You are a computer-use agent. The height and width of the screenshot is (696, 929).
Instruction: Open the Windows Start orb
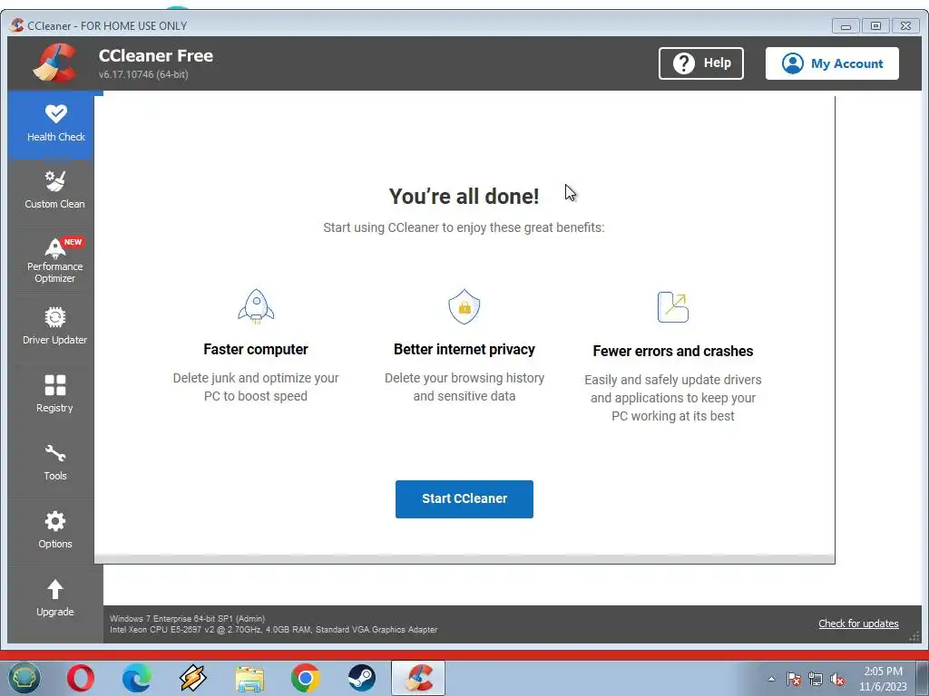coord(24,678)
